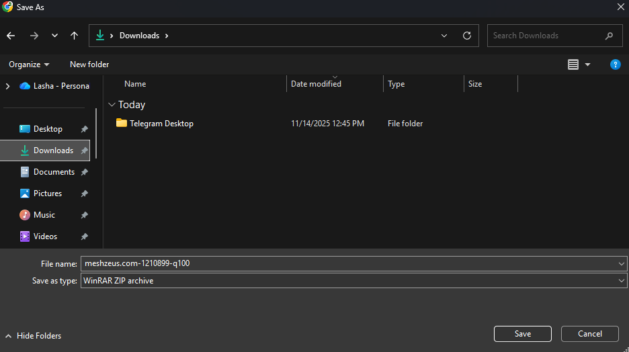This screenshot has width=629, height=352.
Task: Open the recent locations dropdown arrow
Action: pos(55,36)
